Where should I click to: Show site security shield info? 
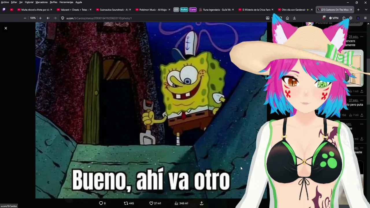pos(62,18)
